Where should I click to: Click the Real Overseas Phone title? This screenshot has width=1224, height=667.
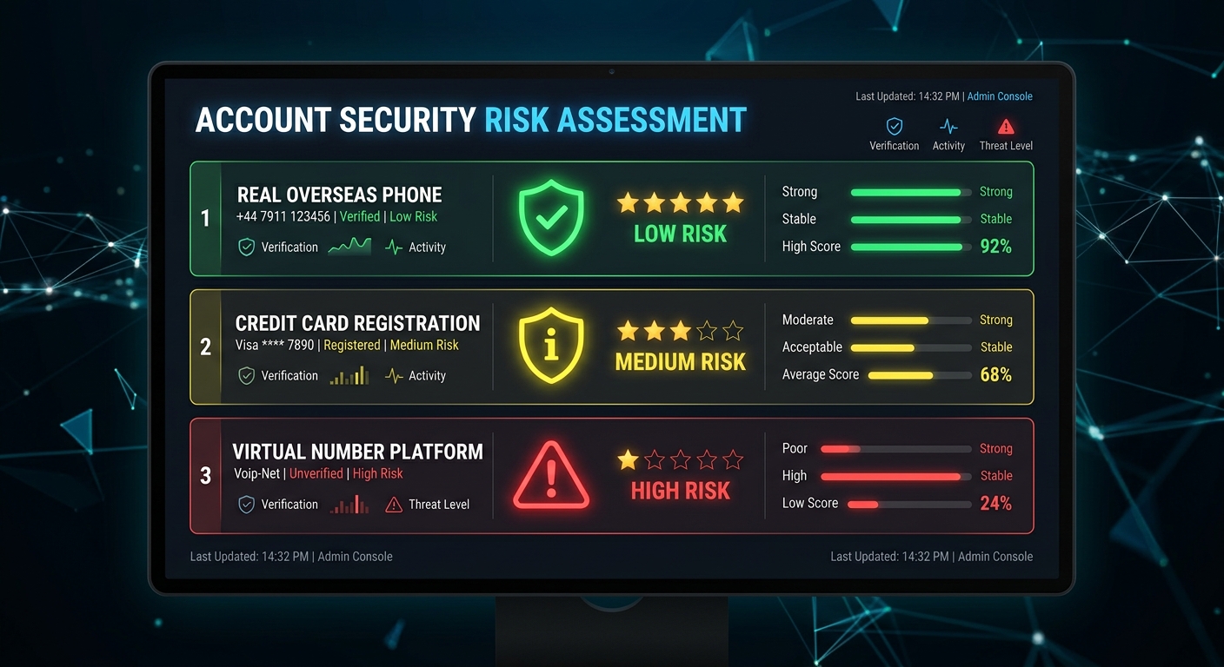[x=339, y=195]
